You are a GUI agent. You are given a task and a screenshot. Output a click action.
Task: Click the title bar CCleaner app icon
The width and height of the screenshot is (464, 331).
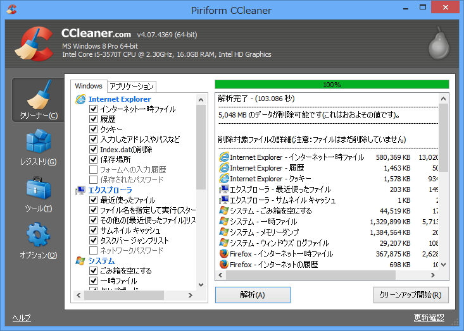[11, 9]
